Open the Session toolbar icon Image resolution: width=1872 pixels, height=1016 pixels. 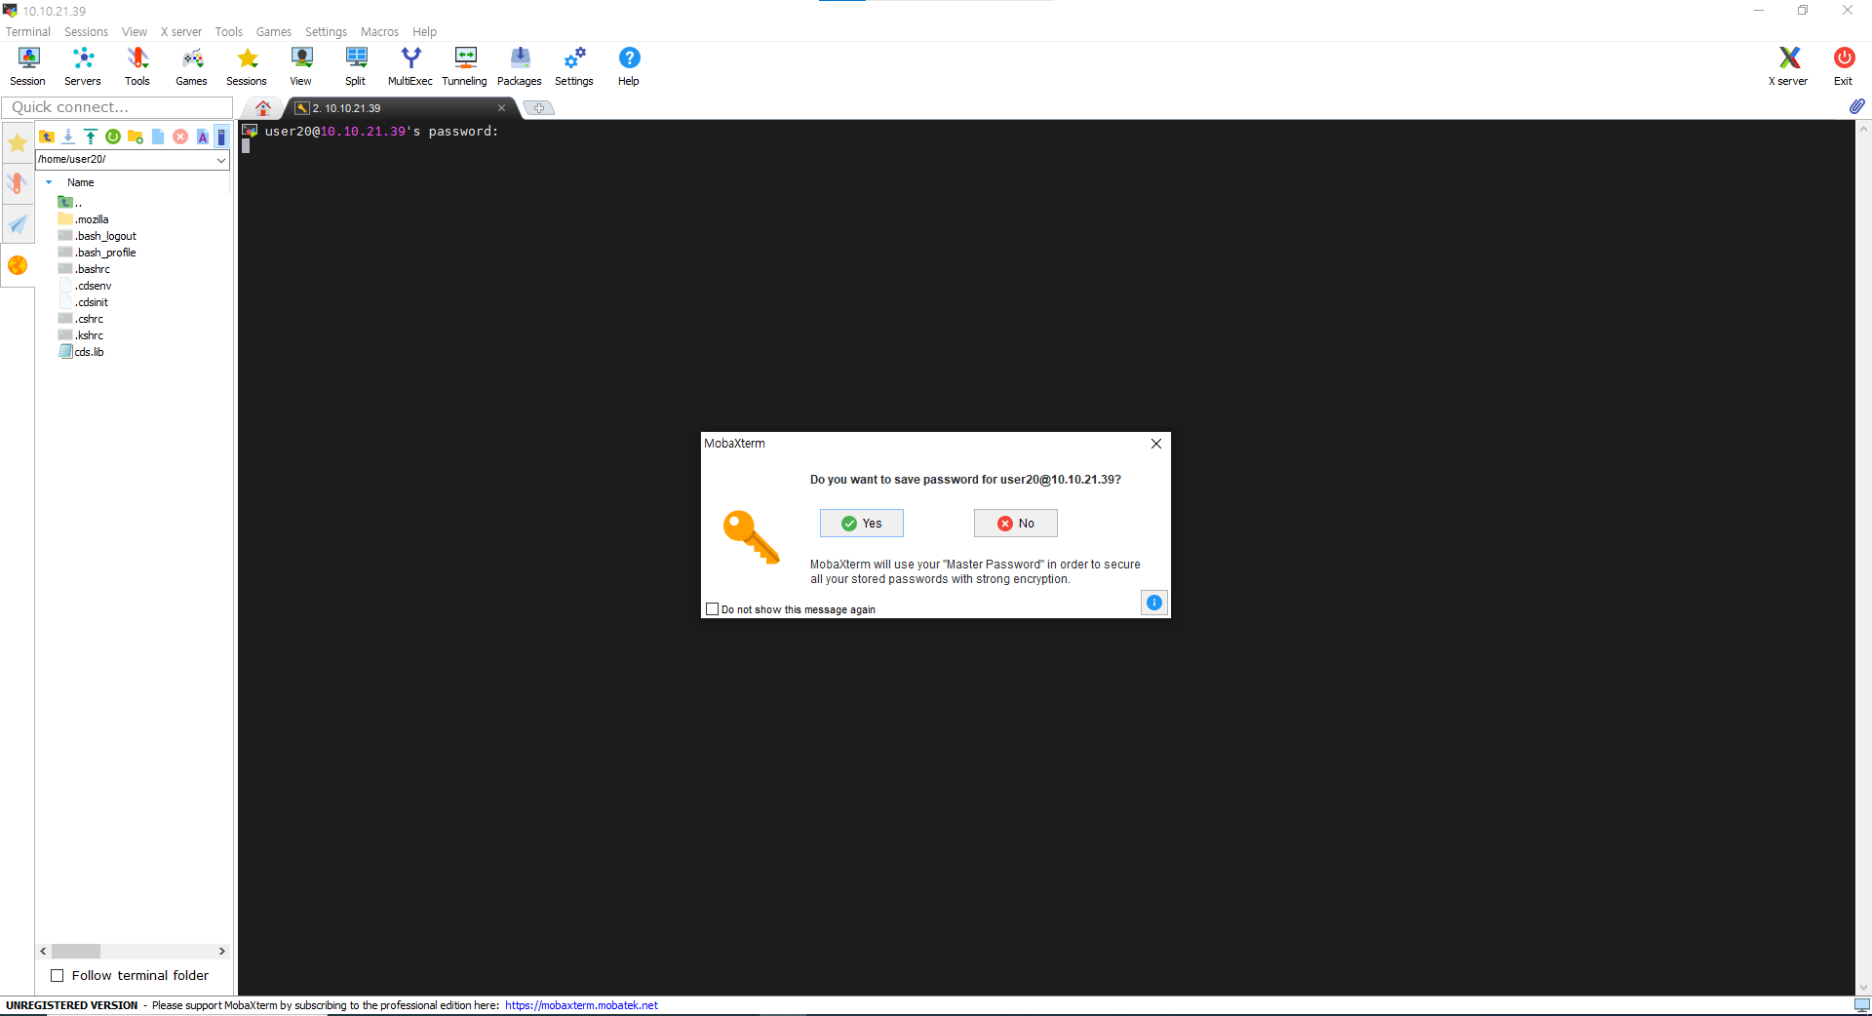(x=28, y=66)
